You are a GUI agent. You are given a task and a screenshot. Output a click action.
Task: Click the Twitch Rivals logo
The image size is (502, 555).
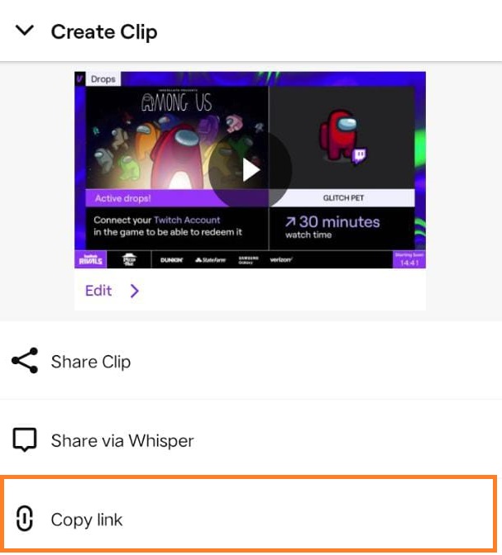coord(91,259)
